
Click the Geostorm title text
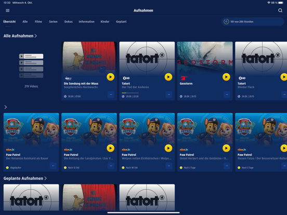point(186,84)
